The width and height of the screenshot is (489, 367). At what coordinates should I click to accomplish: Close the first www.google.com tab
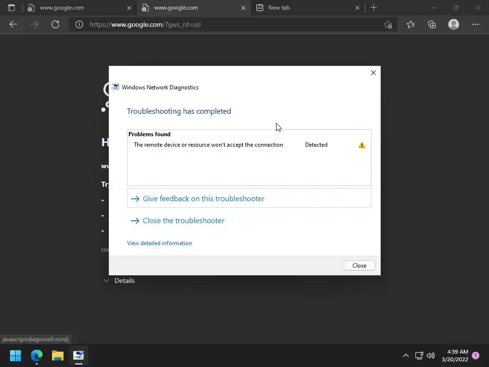(129, 8)
